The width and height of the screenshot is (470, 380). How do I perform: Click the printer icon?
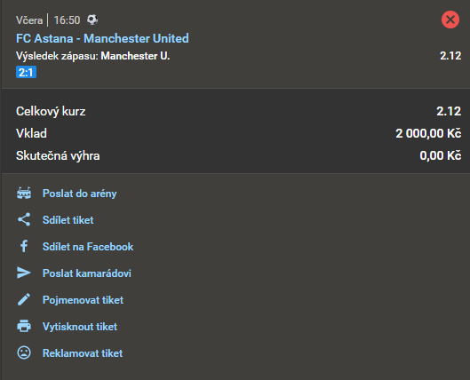pyautogui.click(x=24, y=326)
